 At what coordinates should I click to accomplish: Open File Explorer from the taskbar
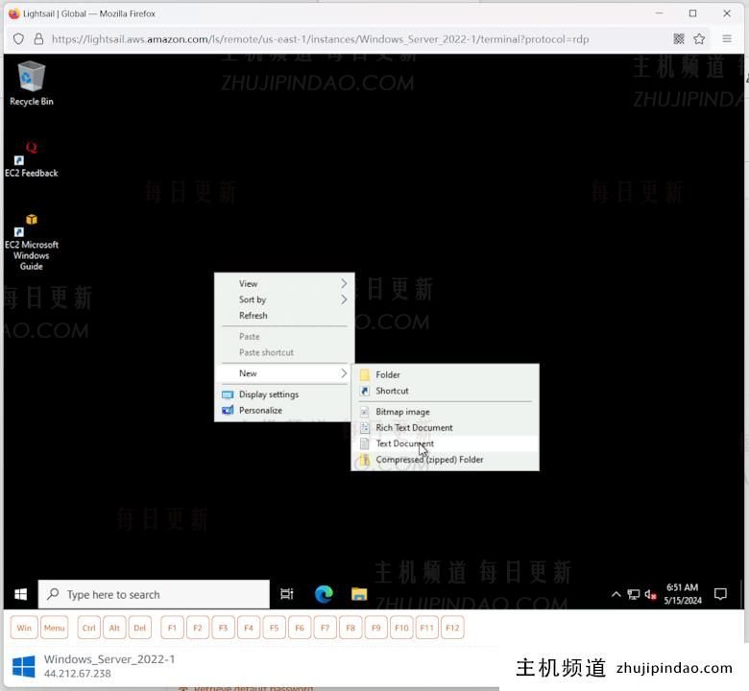[359, 594]
